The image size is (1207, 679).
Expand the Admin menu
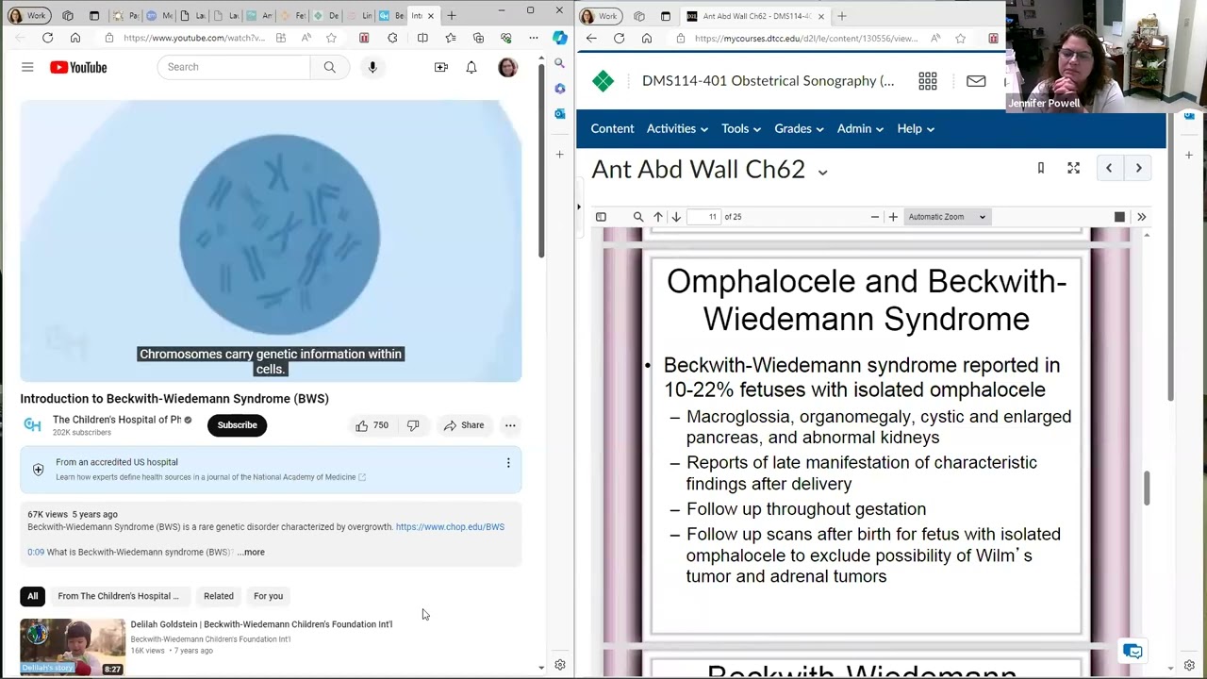pos(860,128)
